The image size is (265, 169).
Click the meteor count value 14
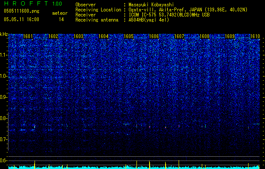click(x=62, y=19)
